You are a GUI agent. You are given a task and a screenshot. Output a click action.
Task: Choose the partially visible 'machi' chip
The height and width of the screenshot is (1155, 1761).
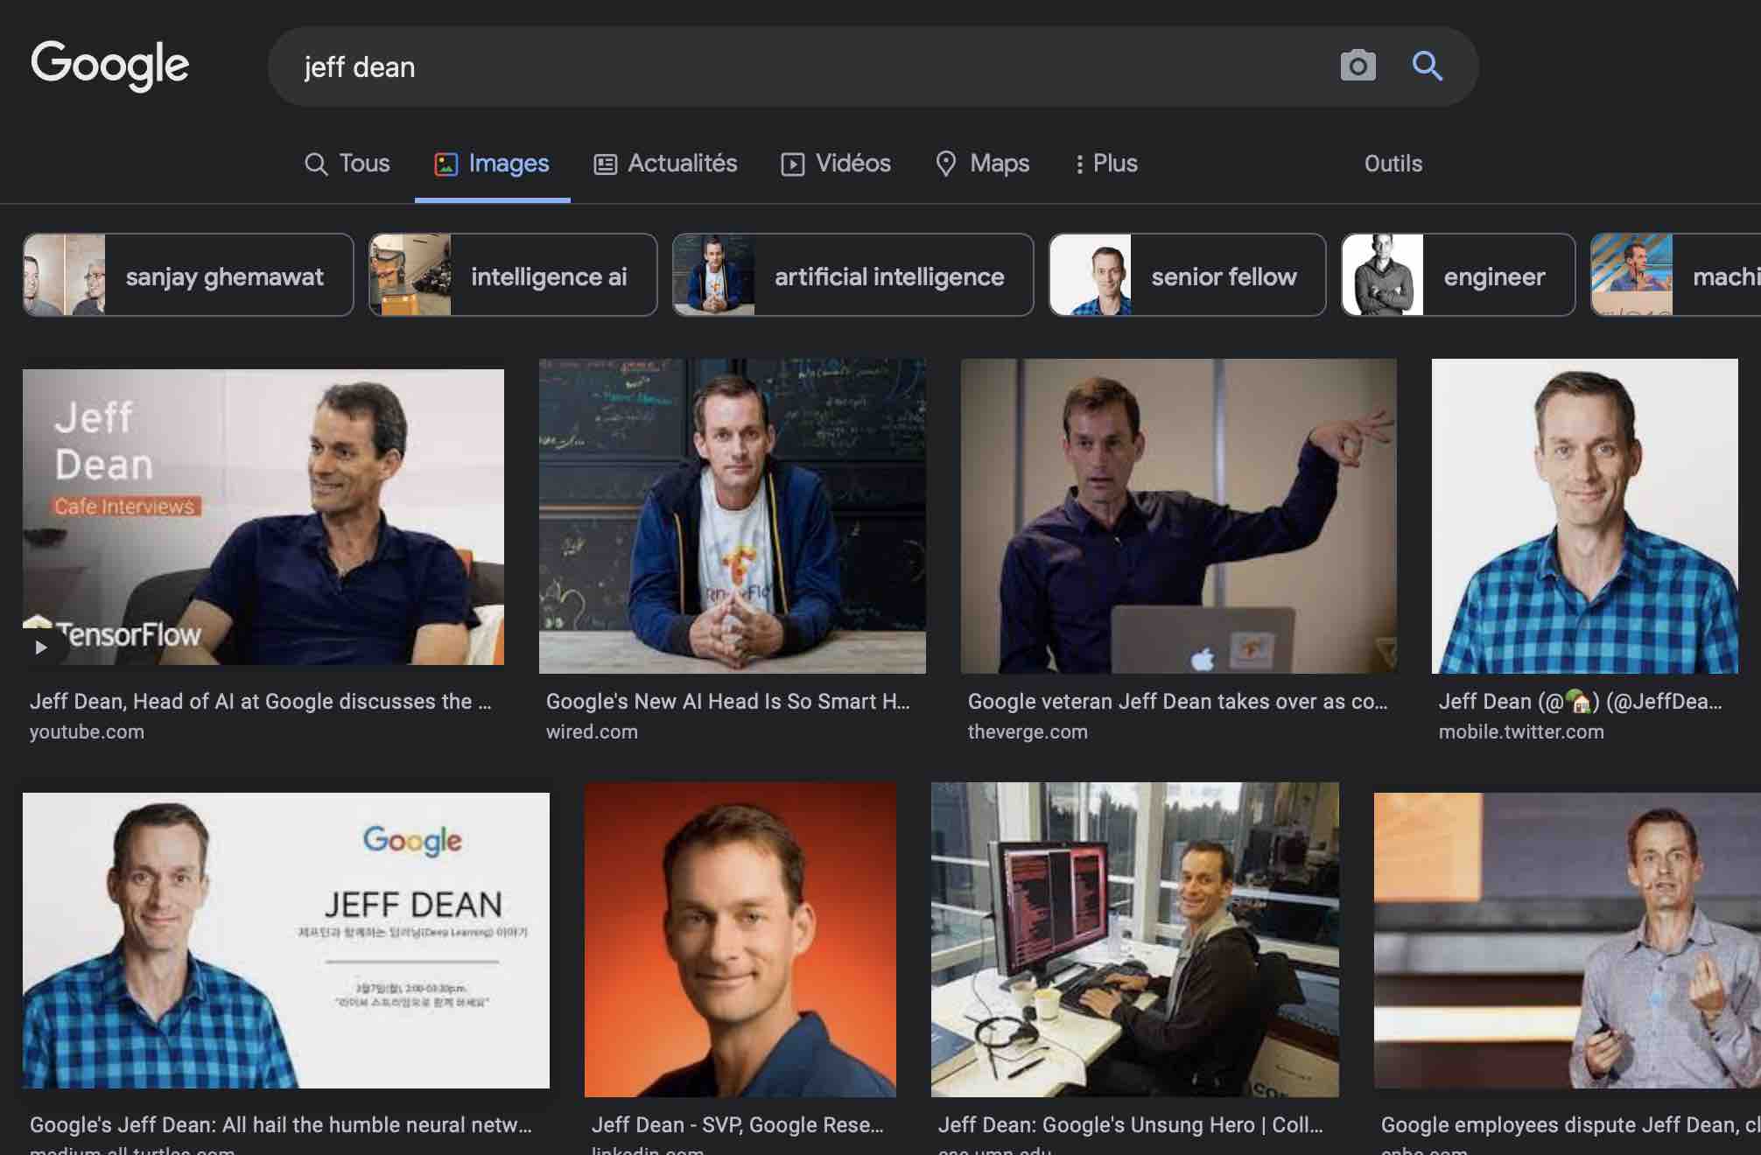tap(1675, 275)
